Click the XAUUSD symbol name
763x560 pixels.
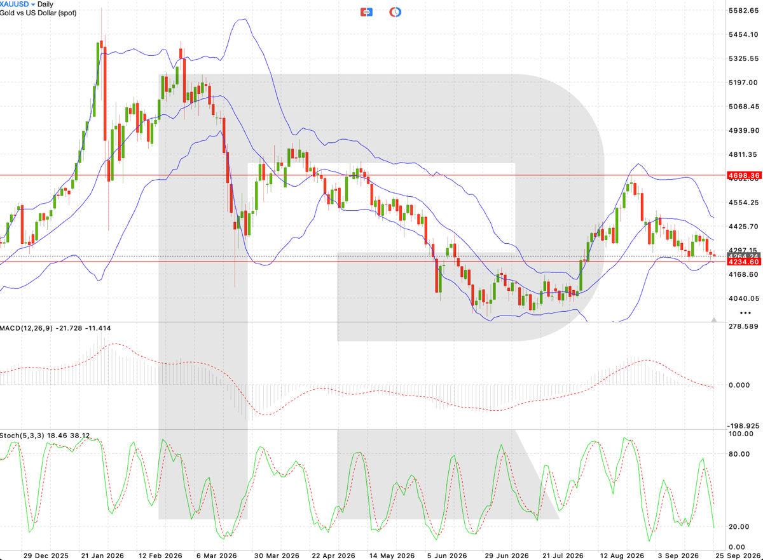pyautogui.click(x=15, y=4)
